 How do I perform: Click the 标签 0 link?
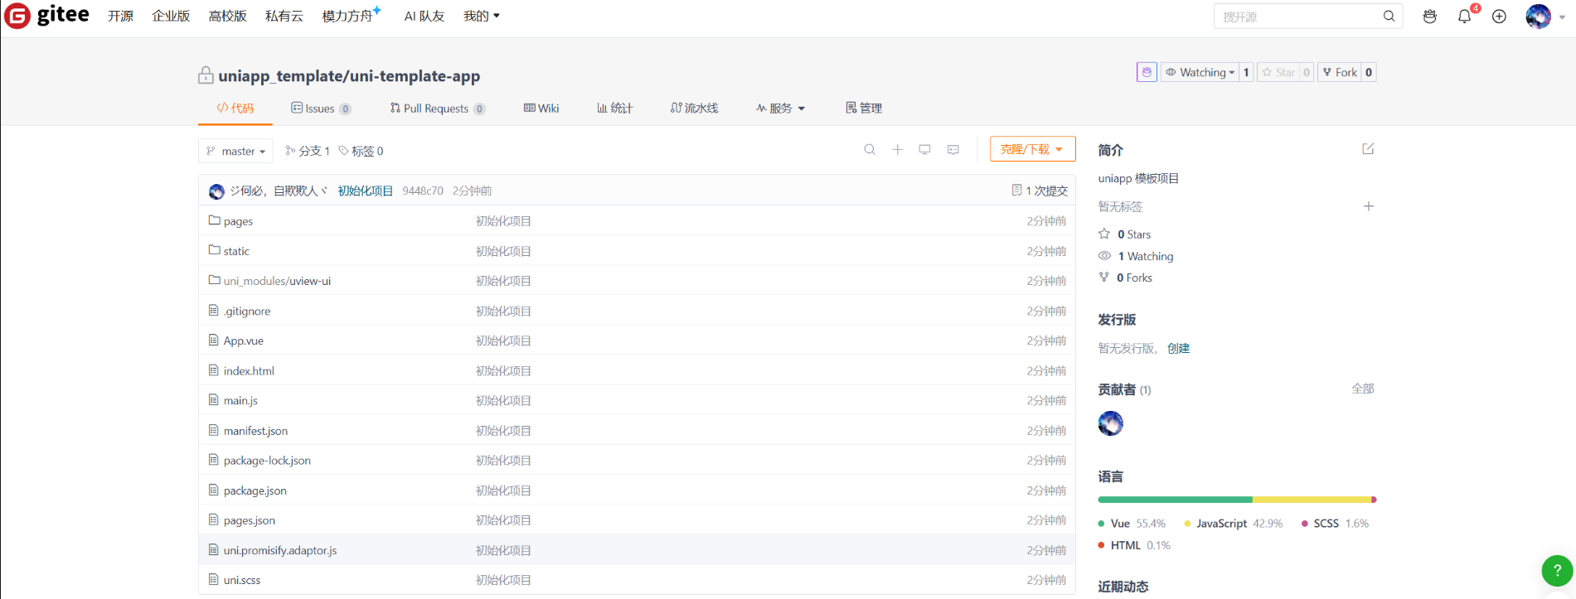361,151
